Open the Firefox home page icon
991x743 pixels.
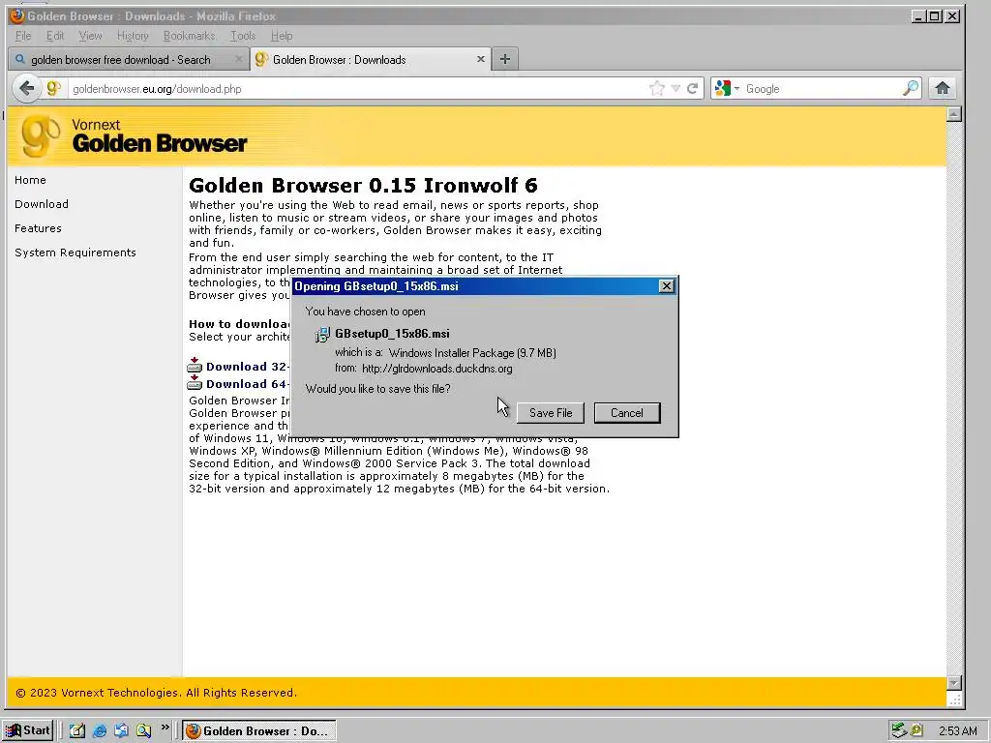click(943, 88)
